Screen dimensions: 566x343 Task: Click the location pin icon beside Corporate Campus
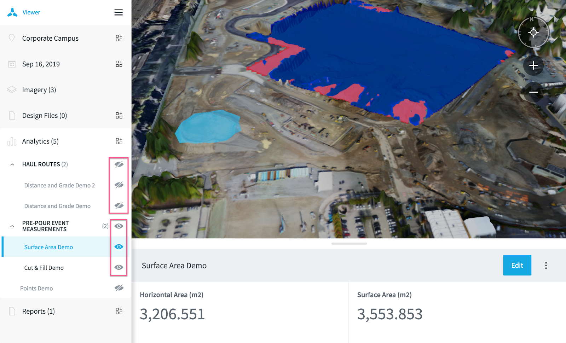pos(12,38)
